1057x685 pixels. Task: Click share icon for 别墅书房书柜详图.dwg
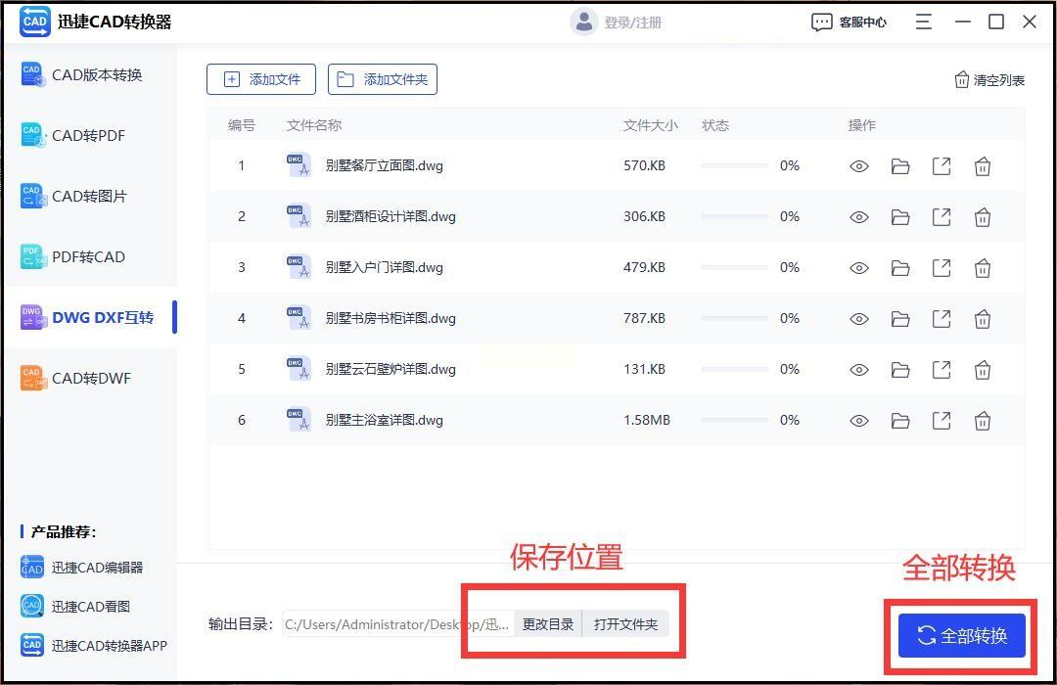[942, 319]
